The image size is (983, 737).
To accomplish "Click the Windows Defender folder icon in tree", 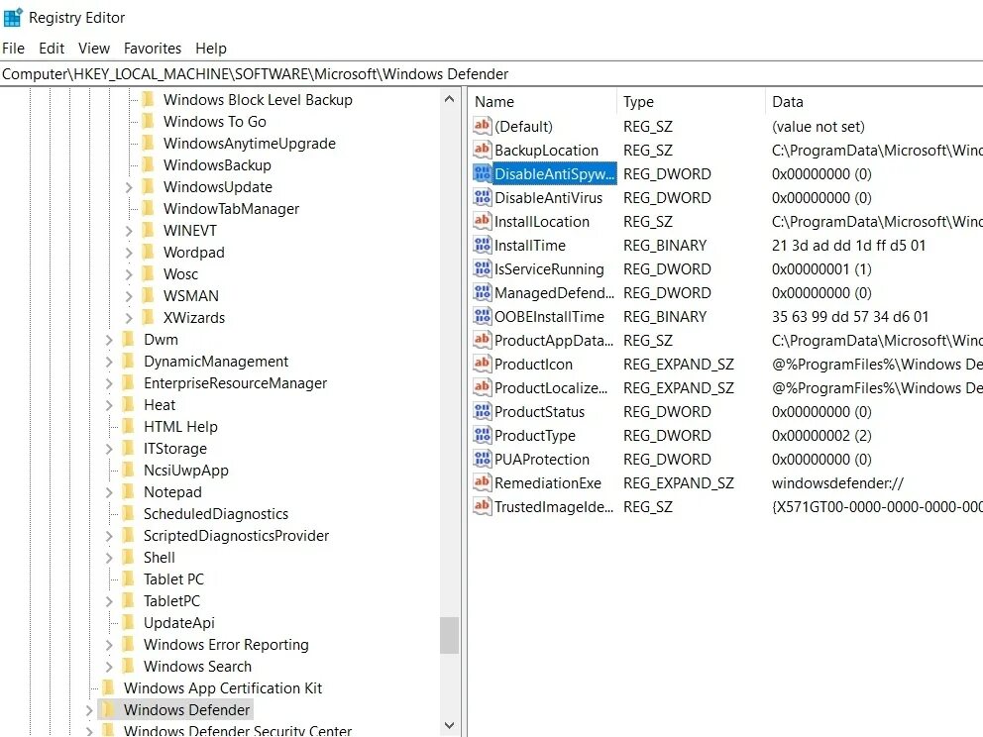I will click(108, 709).
